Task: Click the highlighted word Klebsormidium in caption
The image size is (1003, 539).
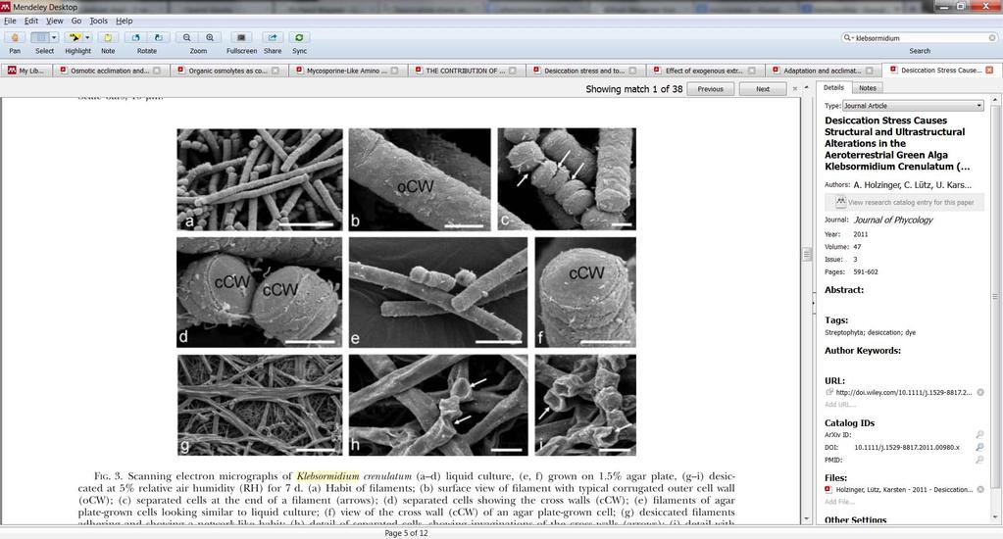Action: (x=327, y=476)
